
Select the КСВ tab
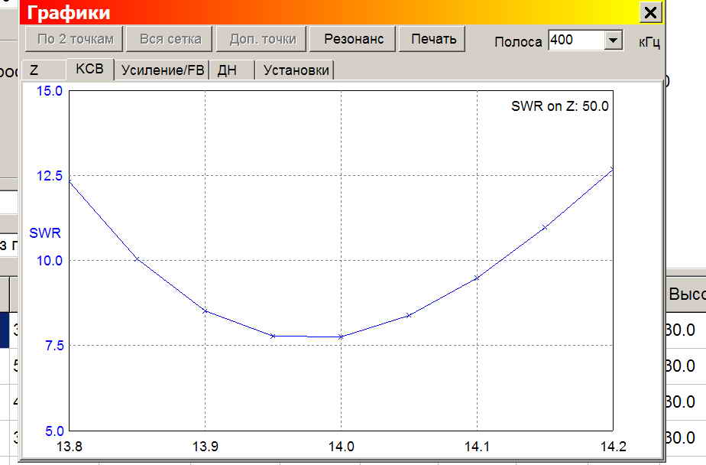[x=89, y=69]
